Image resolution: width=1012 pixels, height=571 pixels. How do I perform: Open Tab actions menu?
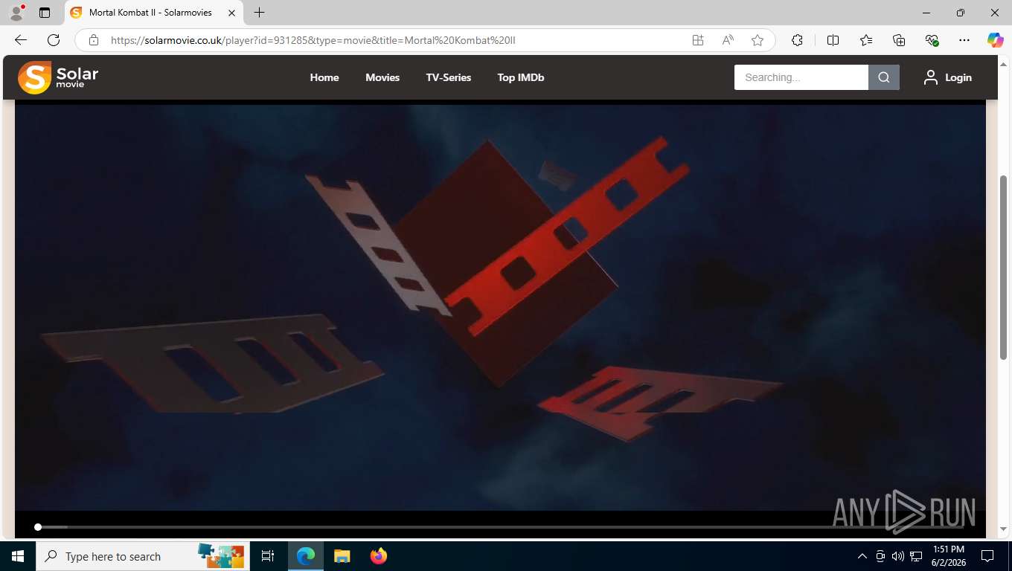click(45, 13)
